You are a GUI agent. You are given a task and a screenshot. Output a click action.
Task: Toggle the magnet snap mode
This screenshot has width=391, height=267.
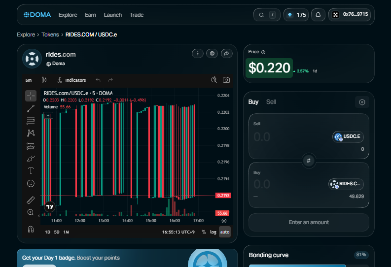31,229
